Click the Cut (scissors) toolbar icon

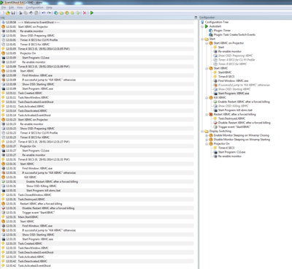click(20, 13)
